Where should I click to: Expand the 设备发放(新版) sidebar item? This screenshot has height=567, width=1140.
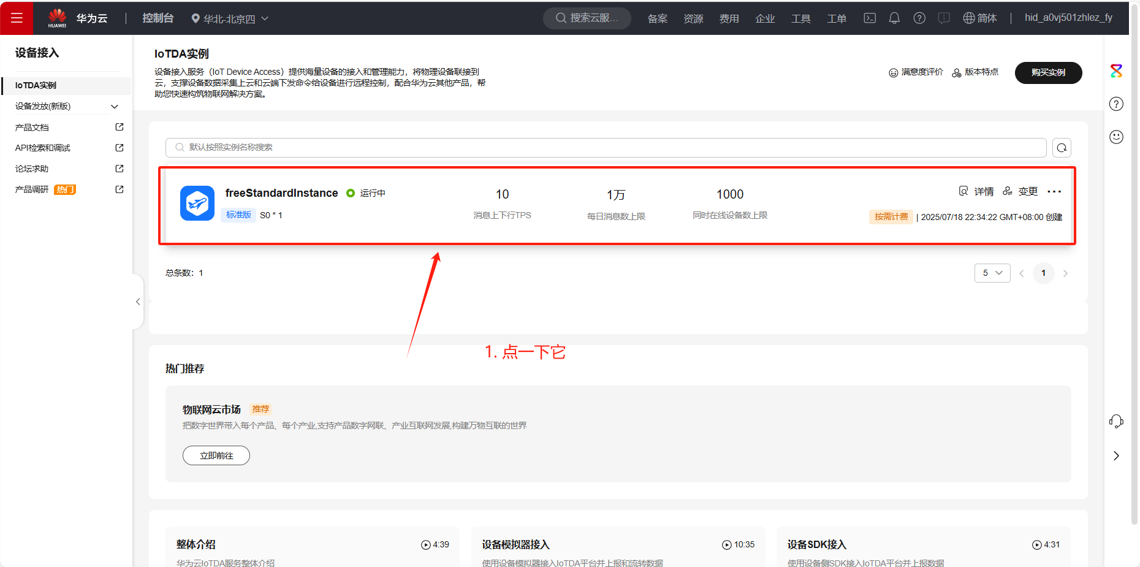pos(66,106)
